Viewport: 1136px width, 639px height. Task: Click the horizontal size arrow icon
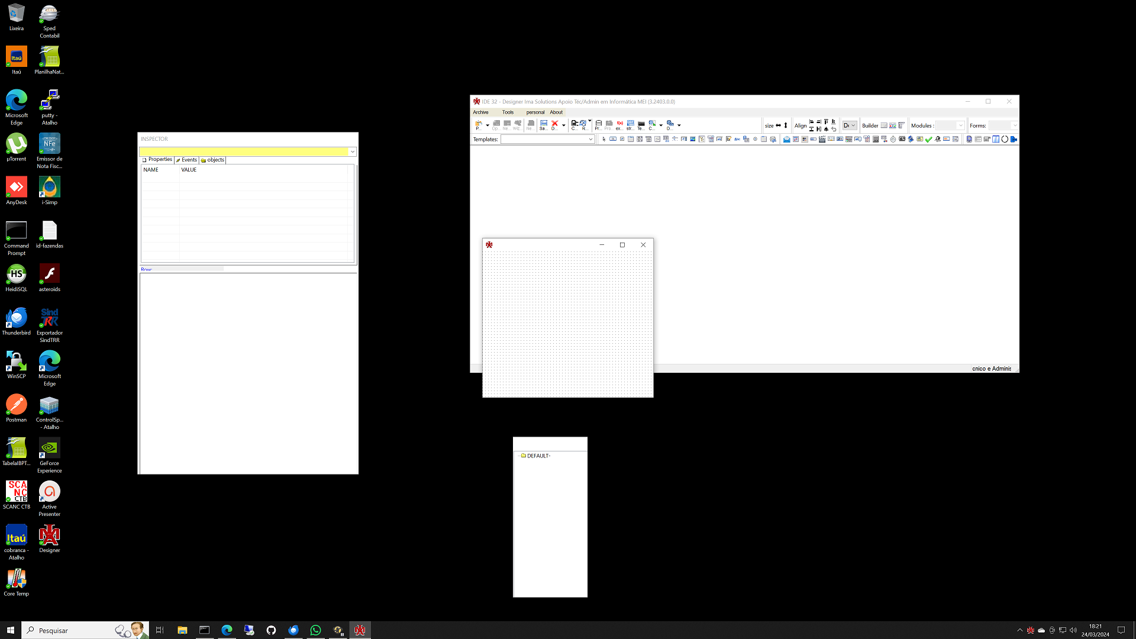click(x=778, y=125)
